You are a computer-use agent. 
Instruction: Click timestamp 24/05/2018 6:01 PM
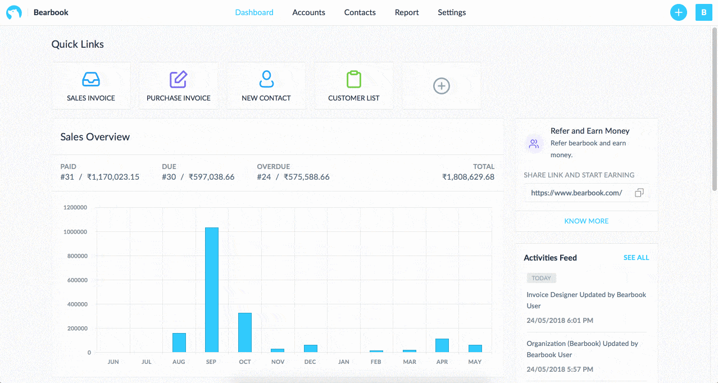click(x=560, y=321)
